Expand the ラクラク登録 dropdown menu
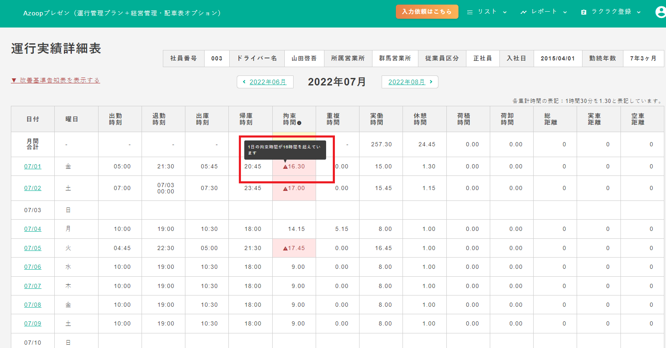The width and height of the screenshot is (666, 348). [611, 12]
